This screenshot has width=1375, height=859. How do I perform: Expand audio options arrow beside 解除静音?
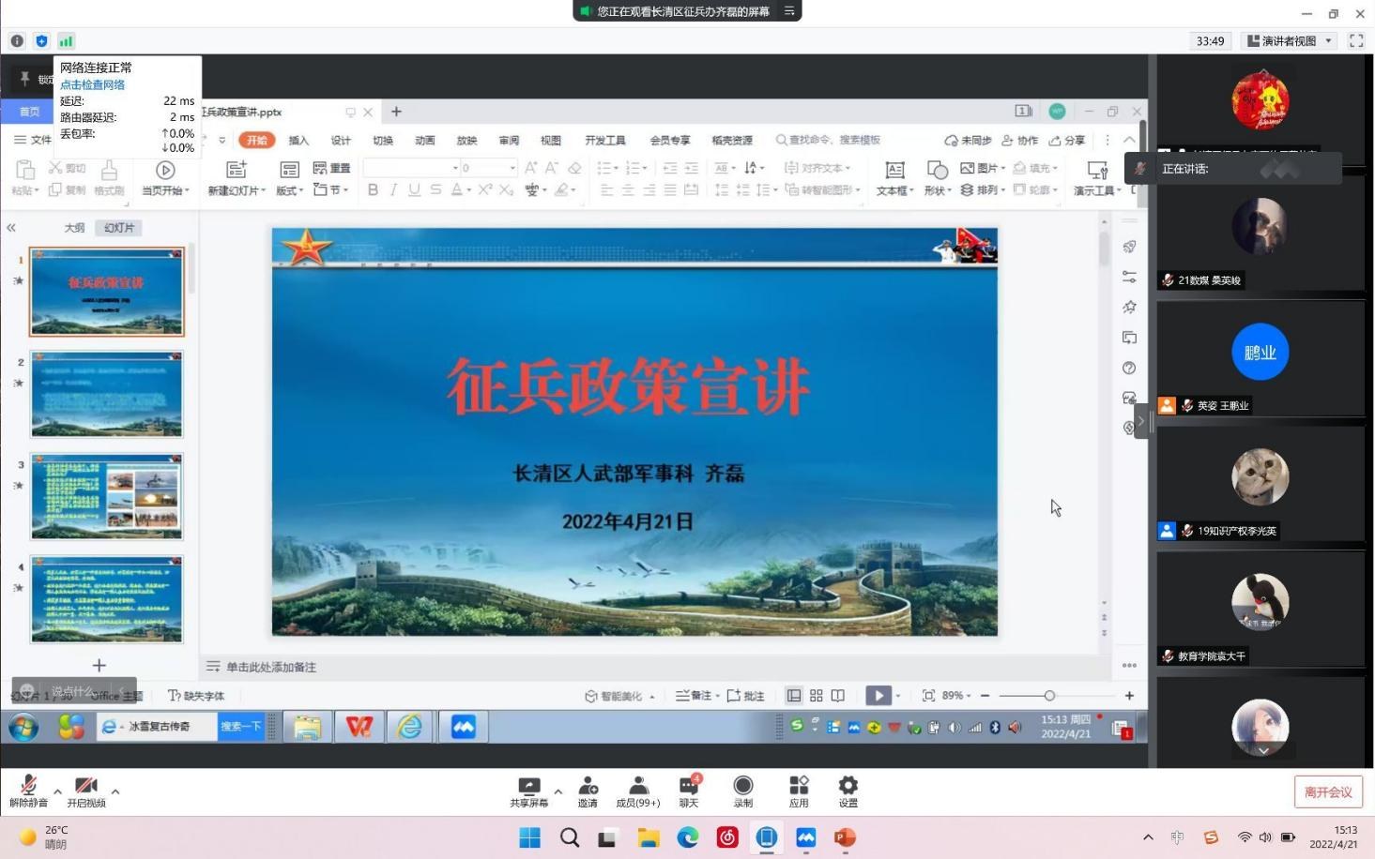coord(58,791)
